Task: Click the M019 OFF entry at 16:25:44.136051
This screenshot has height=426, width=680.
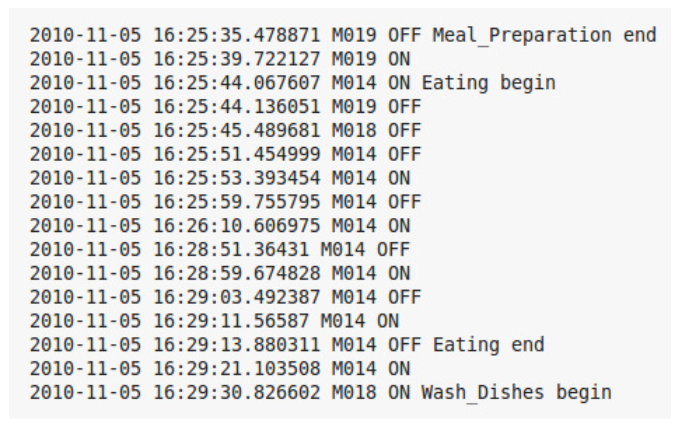Action: (x=376, y=107)
